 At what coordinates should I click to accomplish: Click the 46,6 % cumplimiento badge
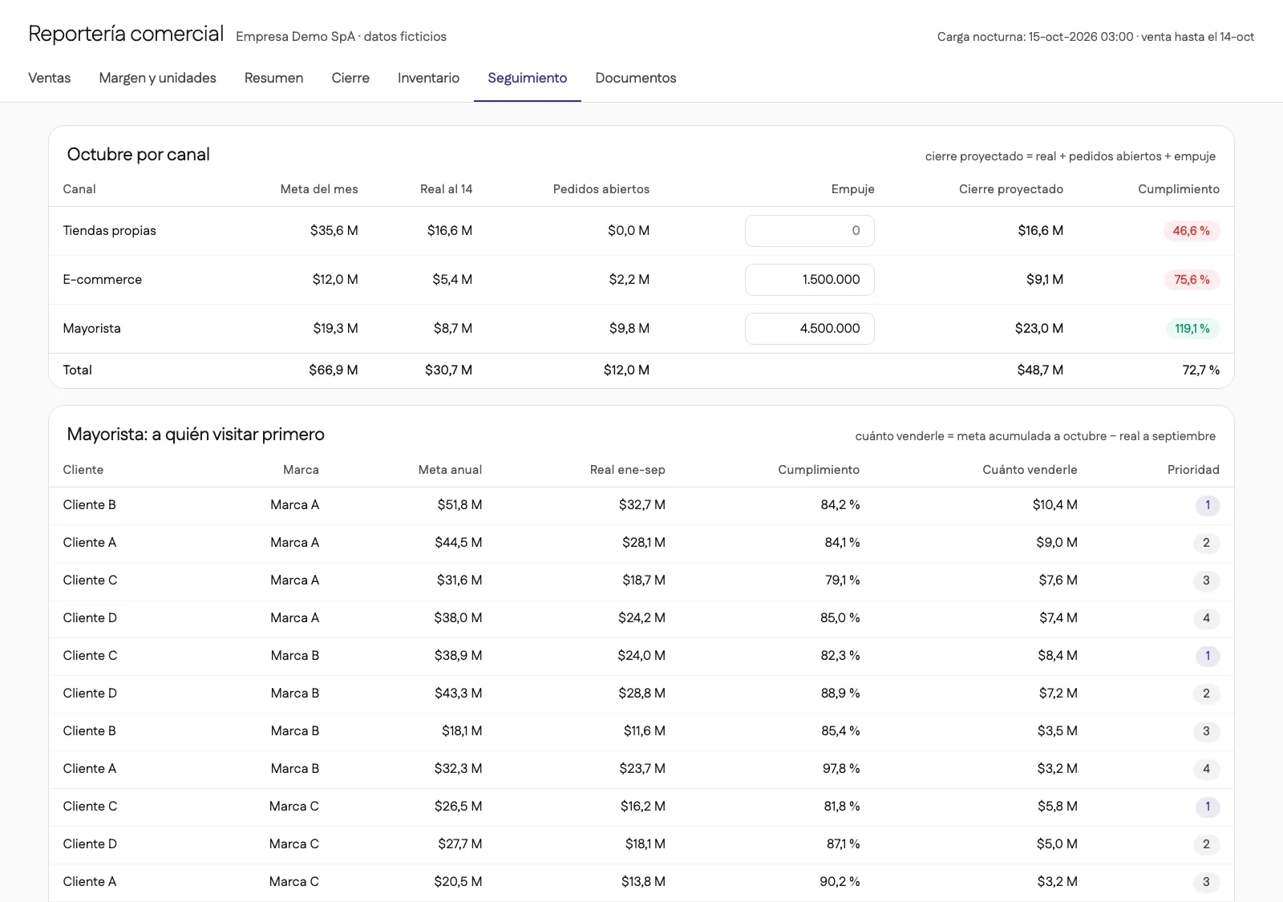1191,231
